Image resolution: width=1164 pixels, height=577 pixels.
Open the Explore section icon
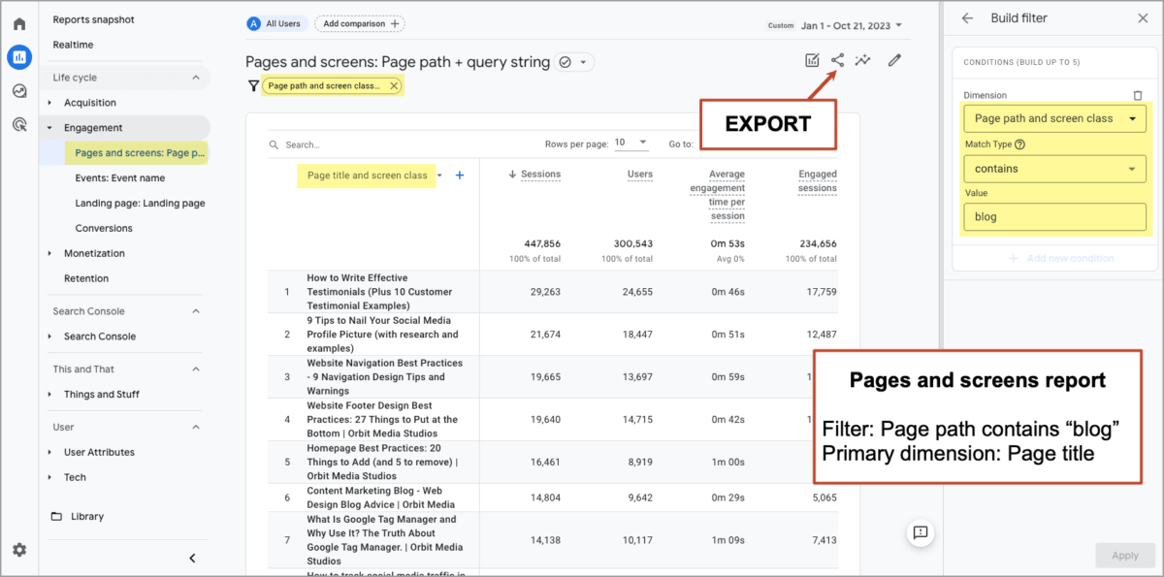(x=19, y=91)
